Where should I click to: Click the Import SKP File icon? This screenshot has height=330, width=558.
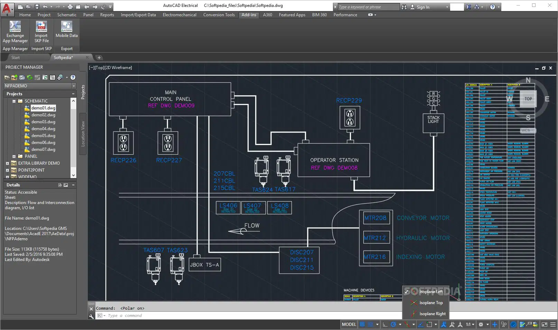pos(41,32)
